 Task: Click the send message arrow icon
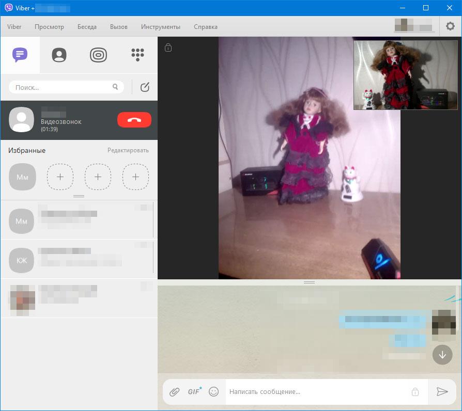click(x=442, y=391)
